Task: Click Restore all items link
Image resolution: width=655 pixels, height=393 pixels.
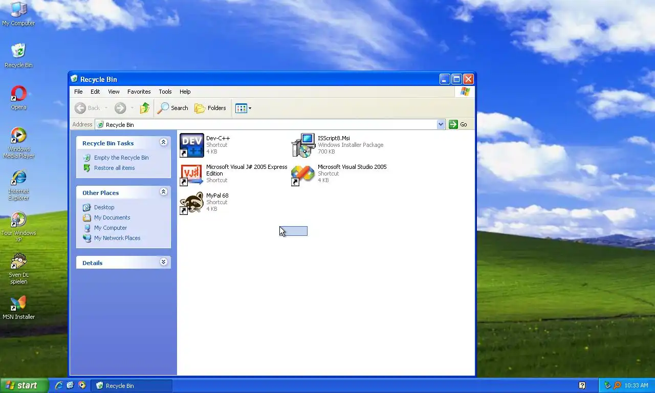Action: tap(115, 168)
